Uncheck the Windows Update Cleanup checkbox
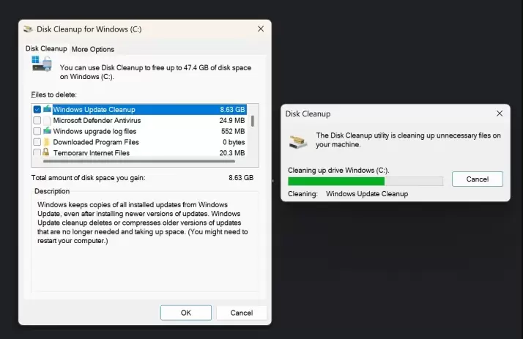This screenshot has height=339, width=523. 37,109
